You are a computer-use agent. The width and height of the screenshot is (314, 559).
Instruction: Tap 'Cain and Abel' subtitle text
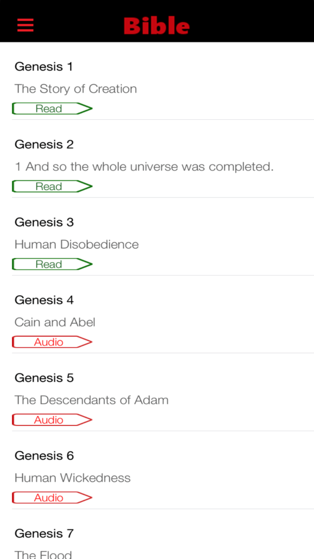click(x=55, y=322)
